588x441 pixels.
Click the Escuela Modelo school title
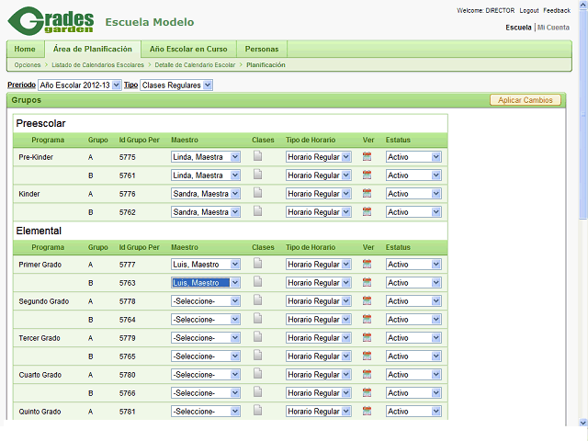[x=150, y=22]
